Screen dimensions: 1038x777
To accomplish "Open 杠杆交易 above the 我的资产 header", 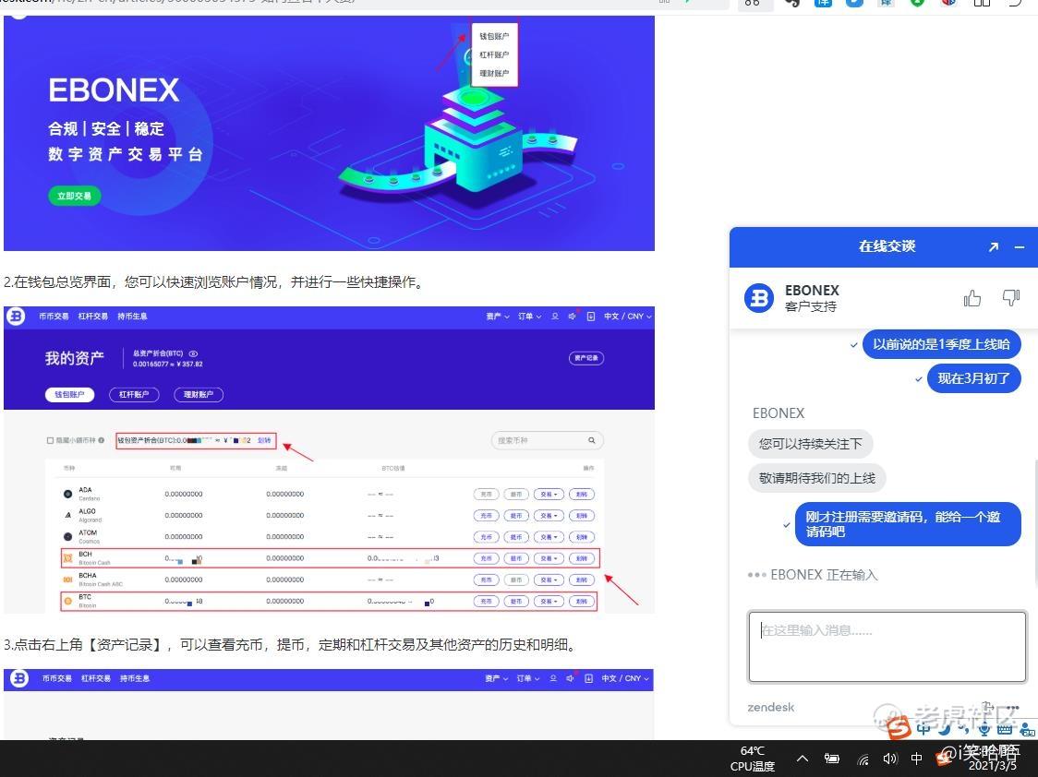I will tap(92, 317).
